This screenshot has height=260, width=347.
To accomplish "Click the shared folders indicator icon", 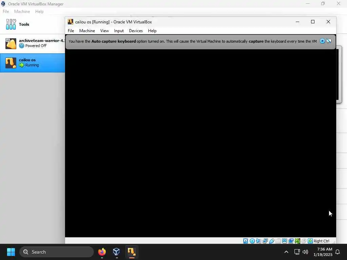I will (278, 241).
